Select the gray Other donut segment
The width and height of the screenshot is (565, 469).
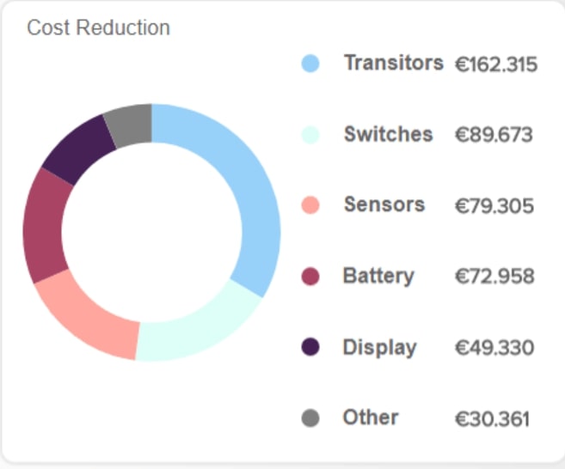click(130, 125)
